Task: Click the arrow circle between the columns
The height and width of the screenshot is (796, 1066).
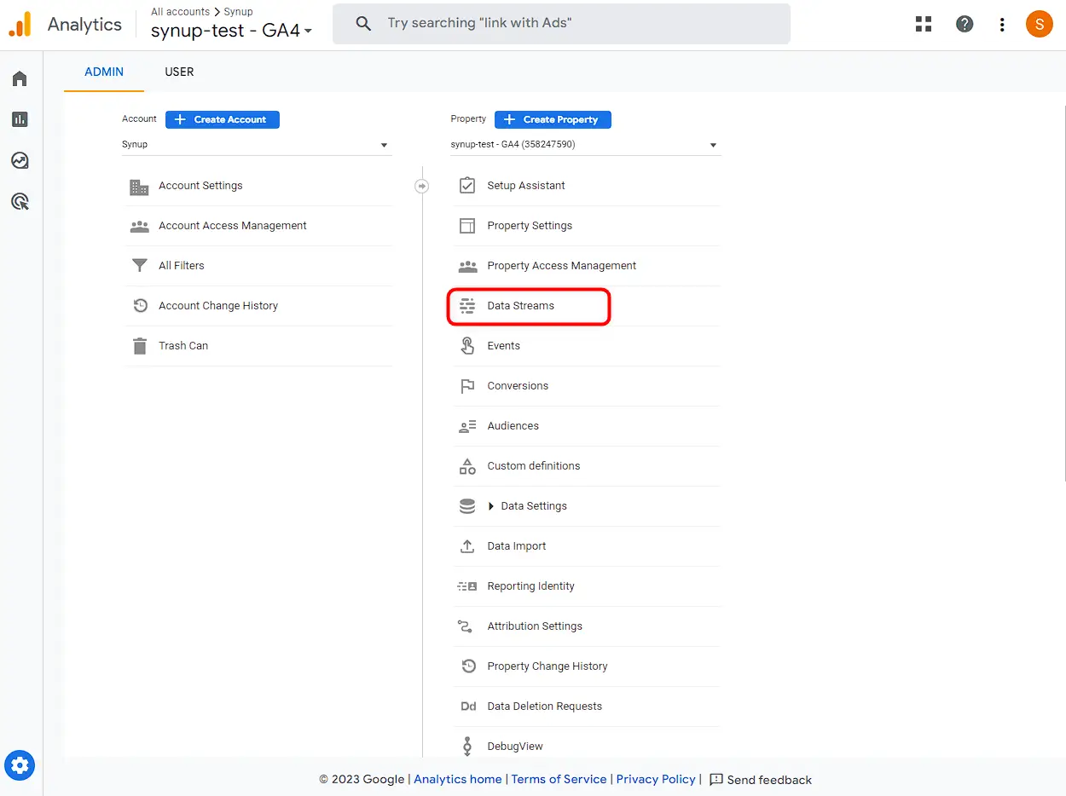Action: 421,186
